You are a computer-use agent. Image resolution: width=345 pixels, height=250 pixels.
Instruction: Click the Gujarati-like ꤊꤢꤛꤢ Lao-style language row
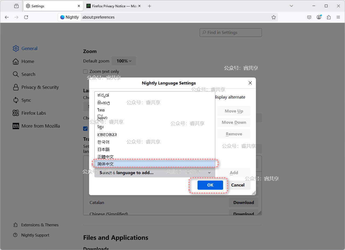(x=155, y=135)
